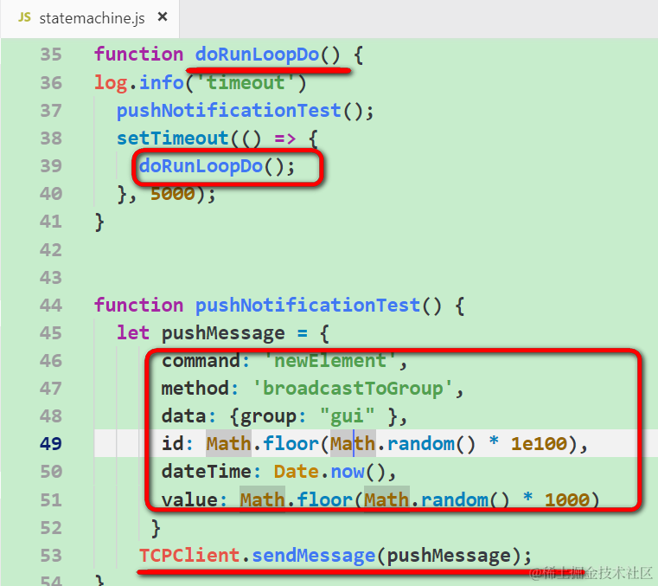Click the command key on line 46
This screenshot has height=586, width=658.
(x=201, y=361)
